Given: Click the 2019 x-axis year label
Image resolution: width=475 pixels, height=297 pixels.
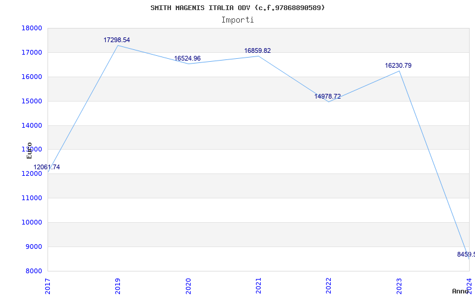Looking at the screenshot, I should [x=118, y=286].
